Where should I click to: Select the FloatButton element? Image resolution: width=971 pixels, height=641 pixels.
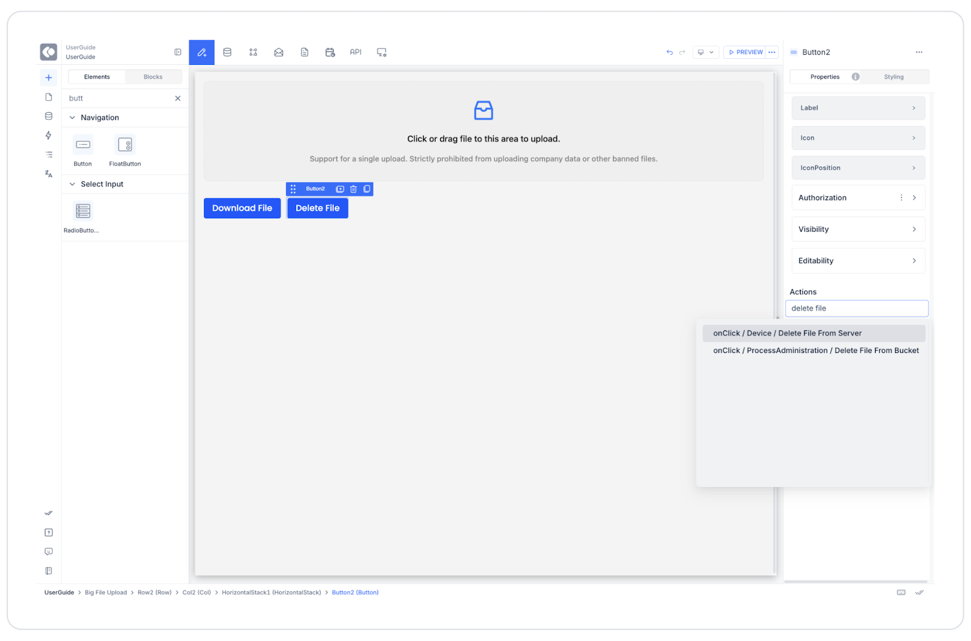click(x=125, y=150)
